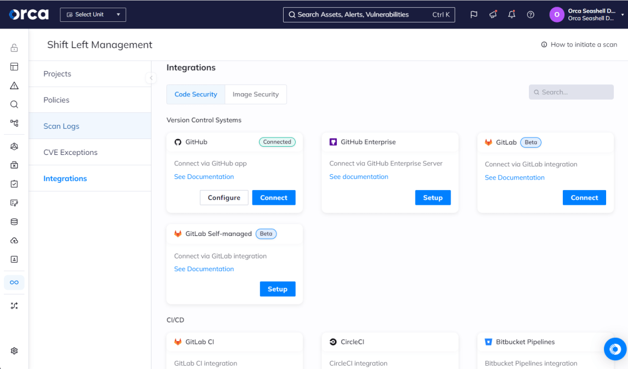This screenshot has width=628, height=369.
Task: Open the briefcase with X sidebar icon
Action: pyautogui.click(x=14, y=165)
